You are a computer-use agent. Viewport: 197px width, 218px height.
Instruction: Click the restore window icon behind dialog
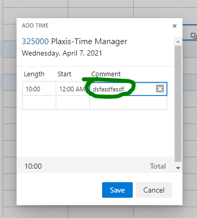click(x=193, y=35)
